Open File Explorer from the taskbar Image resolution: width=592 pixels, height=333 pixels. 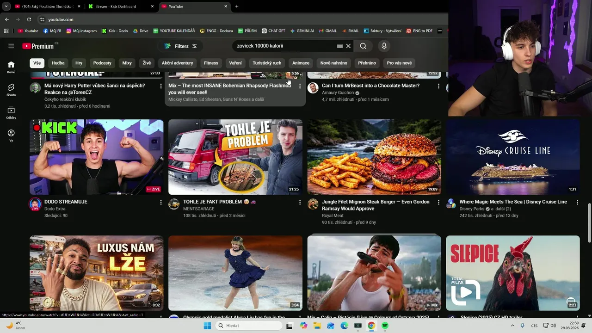(317, 326)
